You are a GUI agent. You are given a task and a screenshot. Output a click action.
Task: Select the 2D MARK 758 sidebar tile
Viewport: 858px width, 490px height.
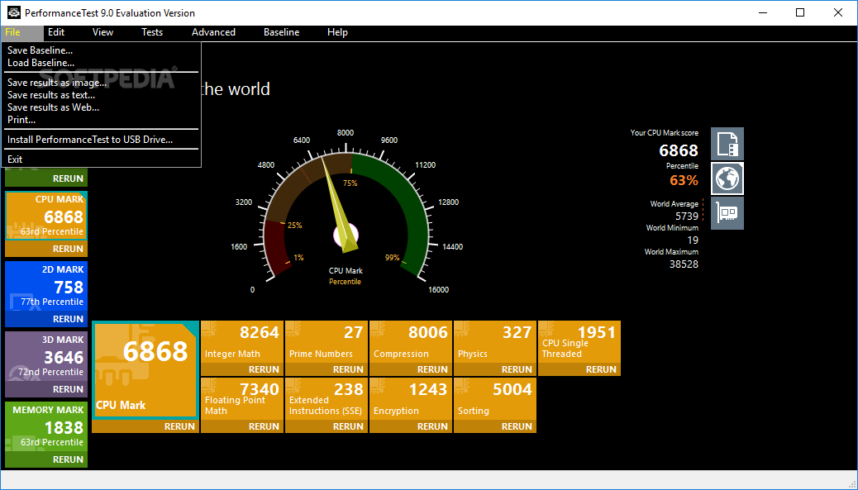[x=46, y=286]
